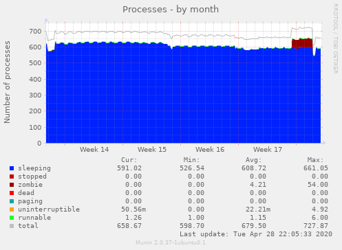The image size is (342, 250).
Task: Click the 500 y-axis tick label
Action: tap(35, 63)
